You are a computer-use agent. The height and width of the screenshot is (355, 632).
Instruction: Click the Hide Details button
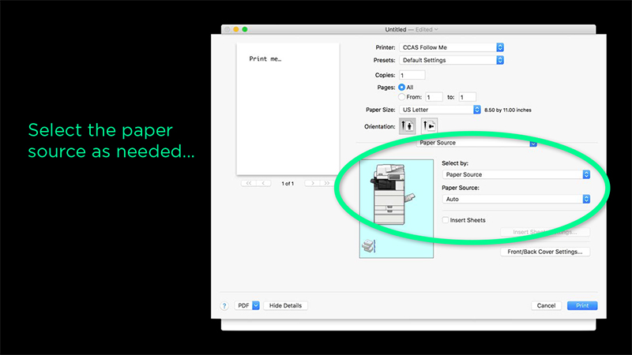pyautogui.click(x=285, y=305)
